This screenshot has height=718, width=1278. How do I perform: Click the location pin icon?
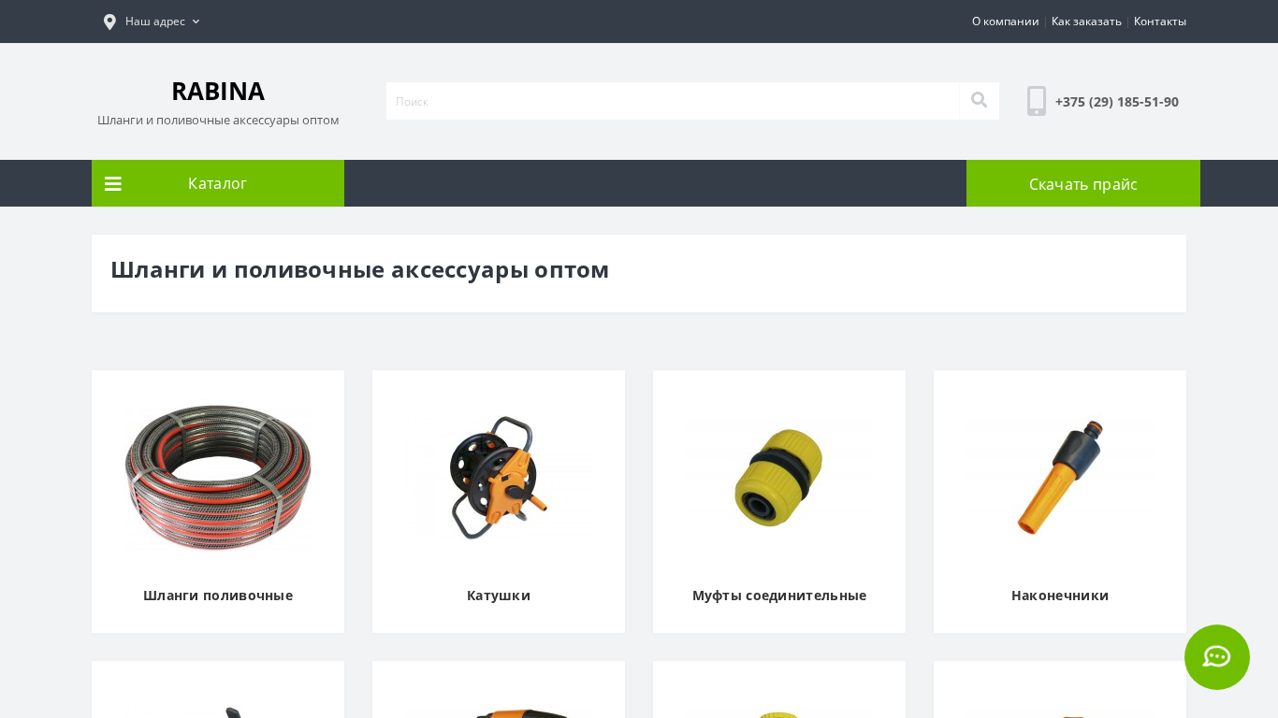click(109, 22)
